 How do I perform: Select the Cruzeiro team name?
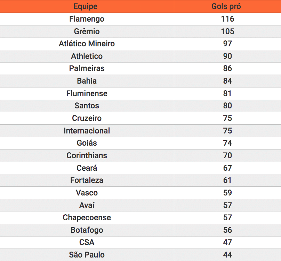click(x=87, y=118)
